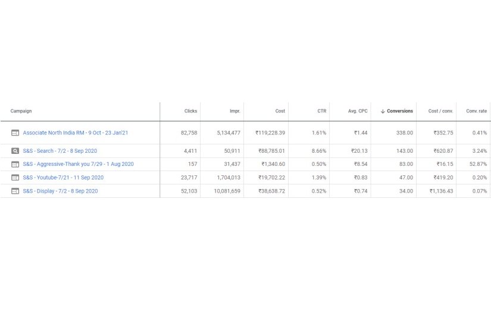Select conversions value 47.00
491x312 pixels.
[x=406, y=178]
